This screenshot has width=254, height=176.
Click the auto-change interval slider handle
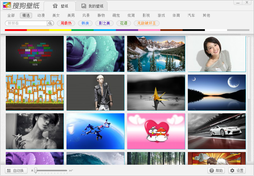36,171
